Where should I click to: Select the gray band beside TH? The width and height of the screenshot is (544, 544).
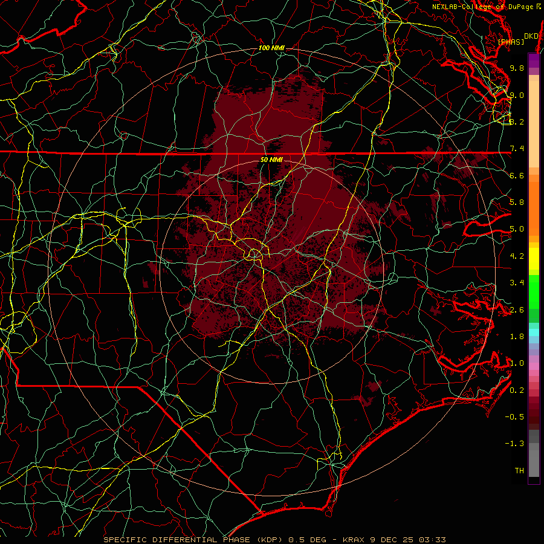(x=534, y=463)
